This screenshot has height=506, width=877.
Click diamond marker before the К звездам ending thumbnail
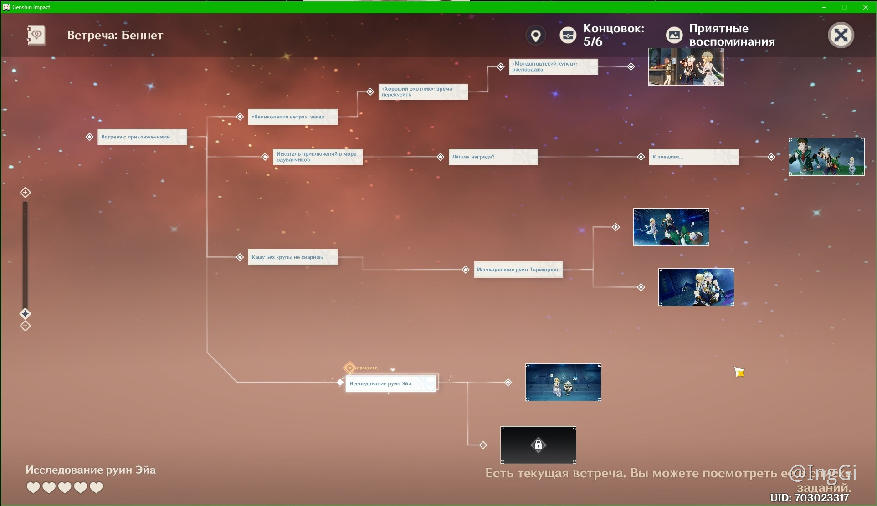(x=771, y=157)
